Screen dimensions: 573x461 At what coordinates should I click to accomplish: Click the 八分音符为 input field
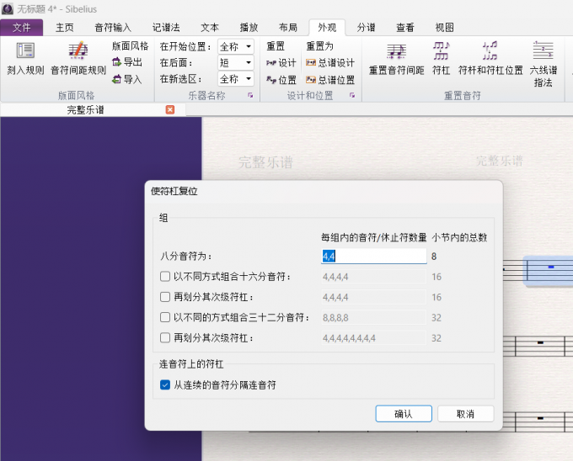(373, 256)
